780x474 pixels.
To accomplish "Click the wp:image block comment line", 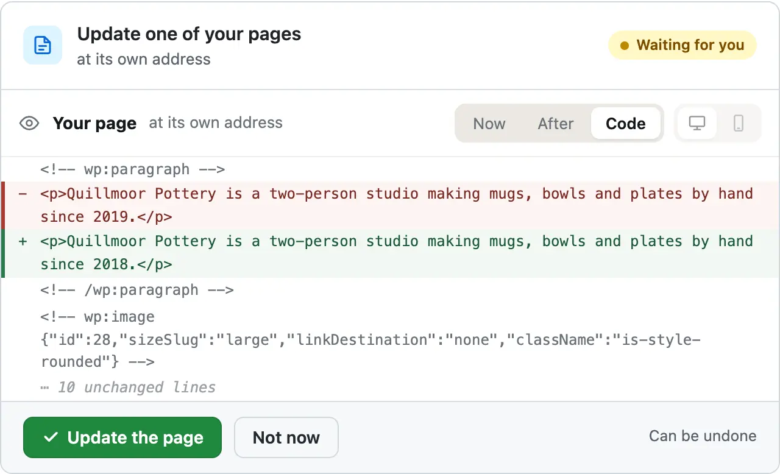I will [x=370, y=339].
